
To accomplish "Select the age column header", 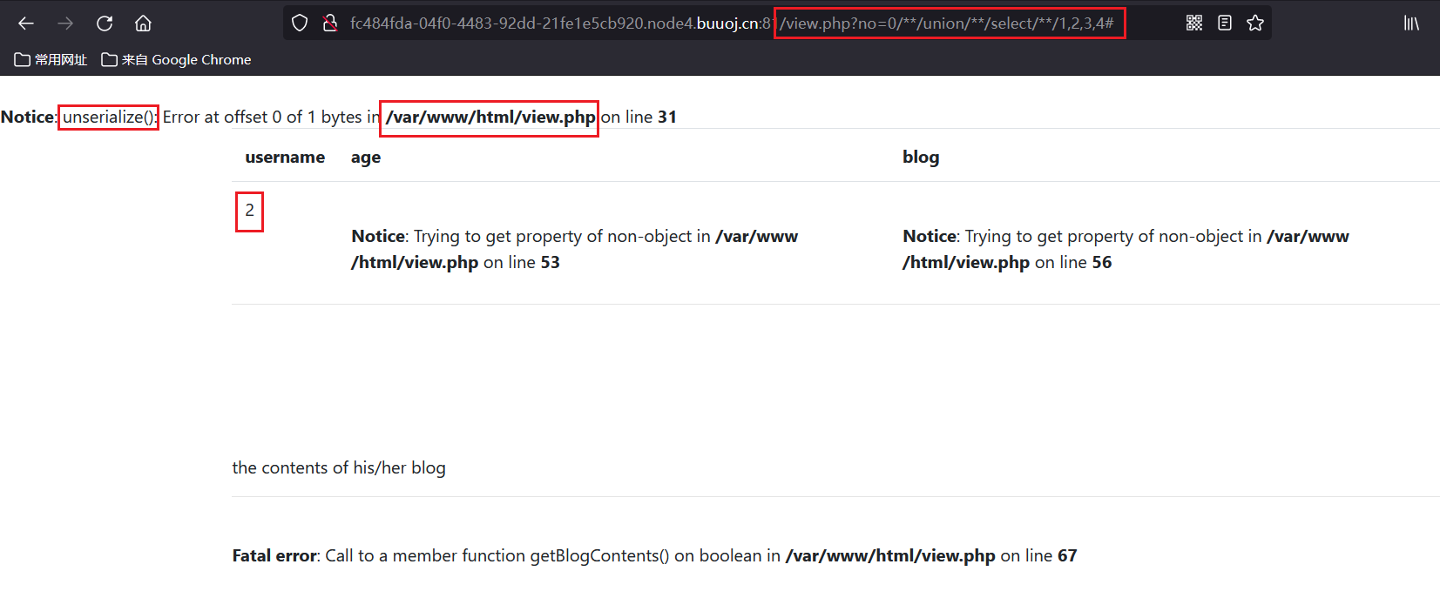I will tap(366, 158).
